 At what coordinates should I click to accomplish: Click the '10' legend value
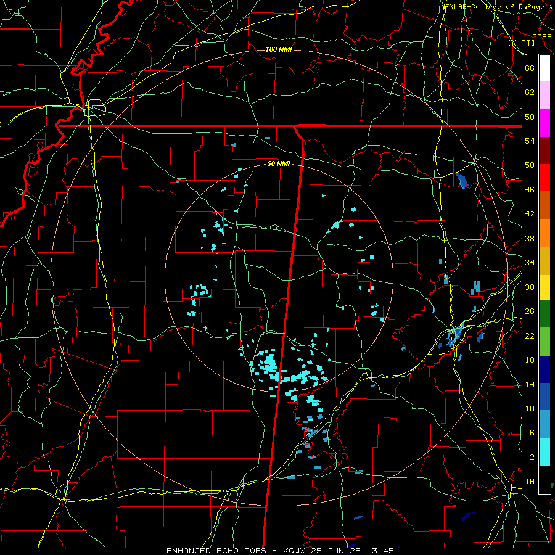pos(530,409)
